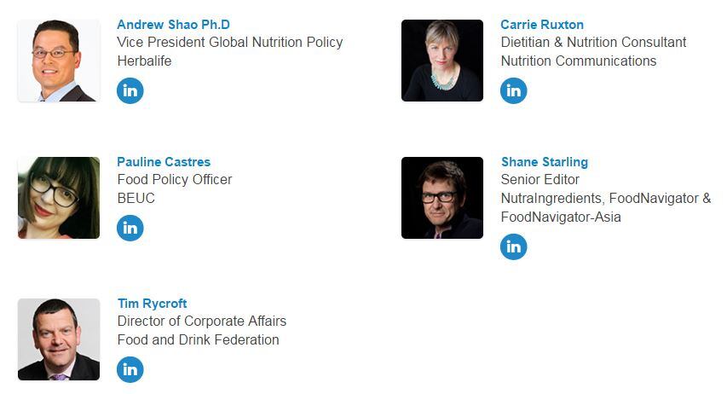The image size is (727, 394).
Task: Click Carrie Ruxton's LinkedIn icon
Action: click(x=513, y=90)
